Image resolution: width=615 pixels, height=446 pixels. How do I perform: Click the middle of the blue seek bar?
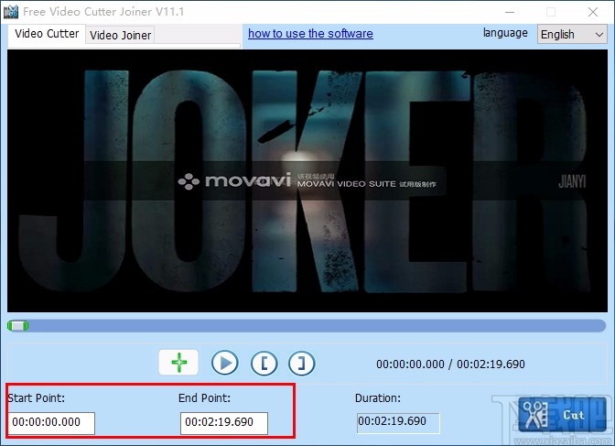(x=307, y=325)
